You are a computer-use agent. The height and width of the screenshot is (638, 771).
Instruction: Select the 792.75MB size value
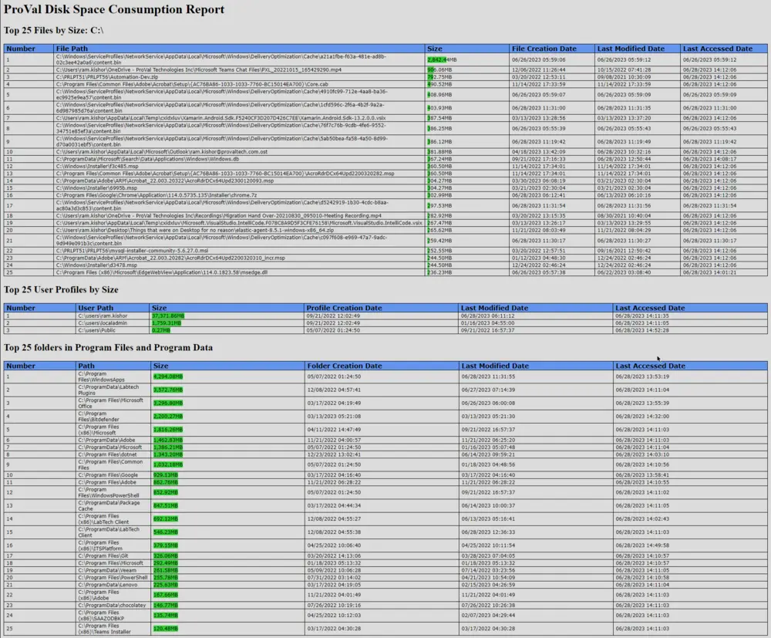click(x=439, y=77)
